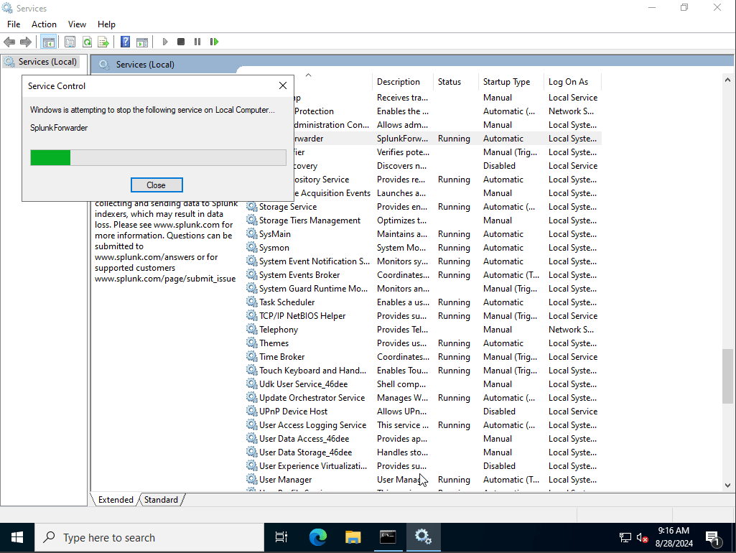Viewport: 736px width, 553px height.
Task: Open the Help menu
Action: point(106,24)
